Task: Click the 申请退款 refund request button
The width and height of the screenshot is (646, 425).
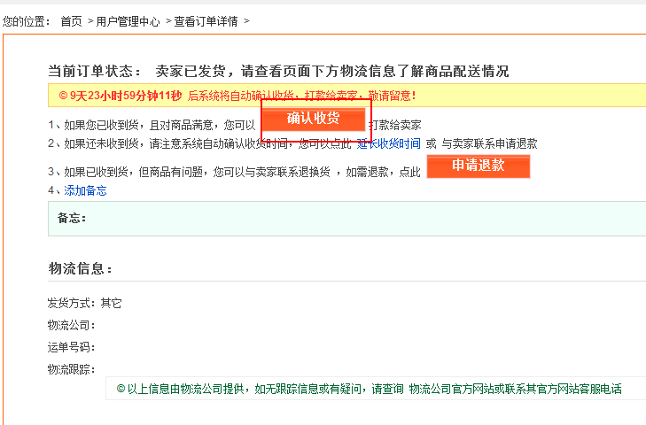Action: (x=479, y=166)
